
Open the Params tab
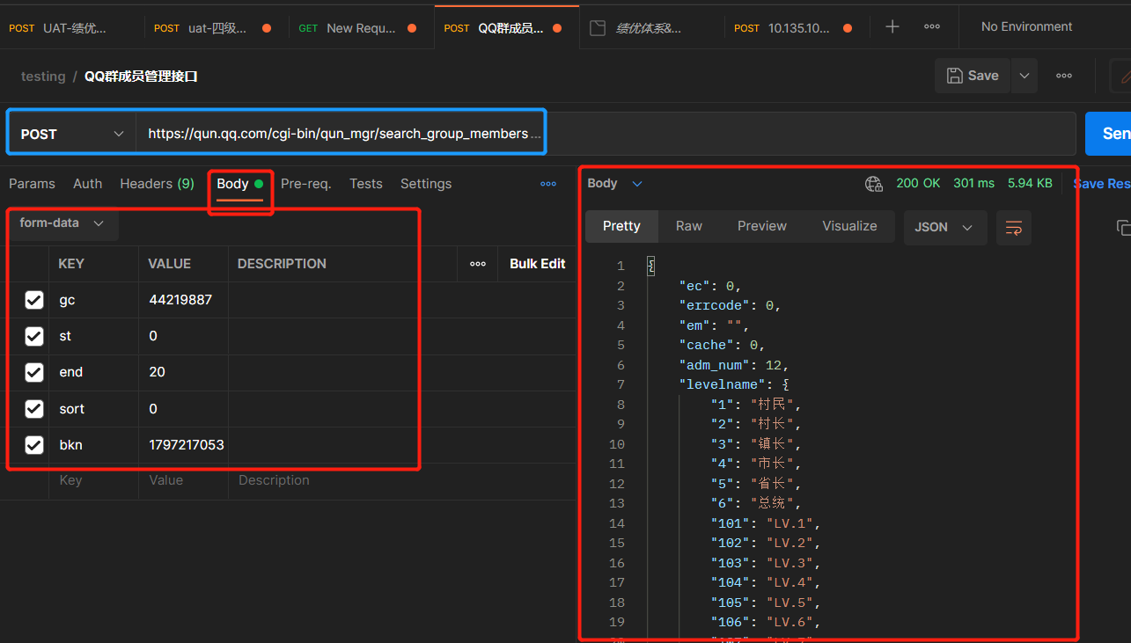coord(32,184)
